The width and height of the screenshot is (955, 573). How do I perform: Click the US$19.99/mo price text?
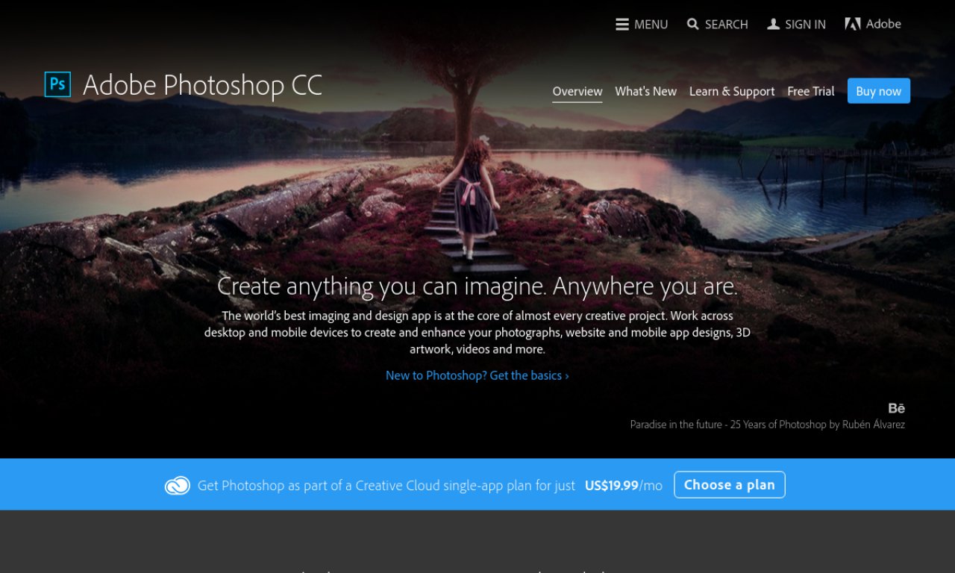[x=624, y=486]
